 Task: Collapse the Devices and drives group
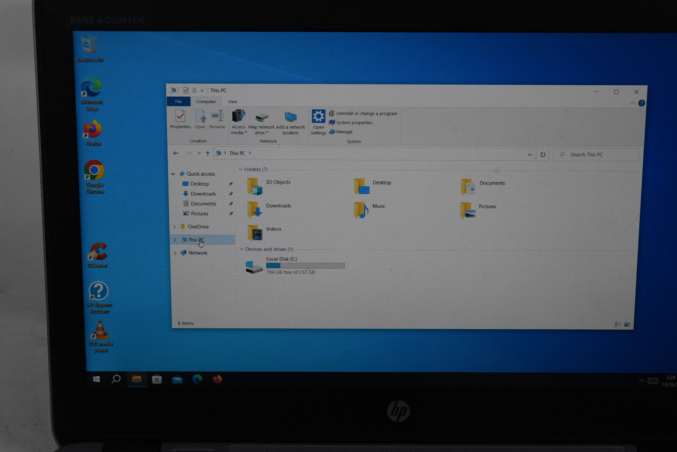pos(242,249)
